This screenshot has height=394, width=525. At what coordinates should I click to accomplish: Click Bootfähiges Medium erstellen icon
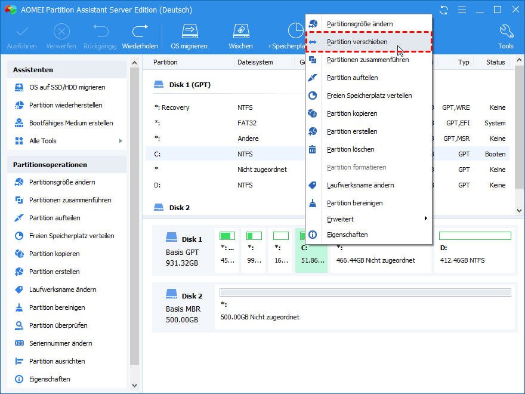[19, 123]
